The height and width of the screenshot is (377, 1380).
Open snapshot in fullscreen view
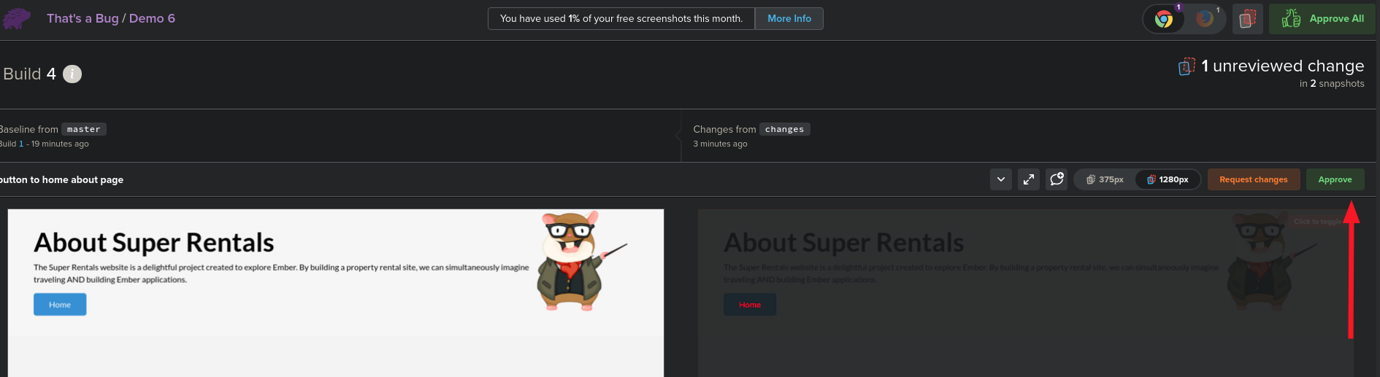pos(1029,179)
